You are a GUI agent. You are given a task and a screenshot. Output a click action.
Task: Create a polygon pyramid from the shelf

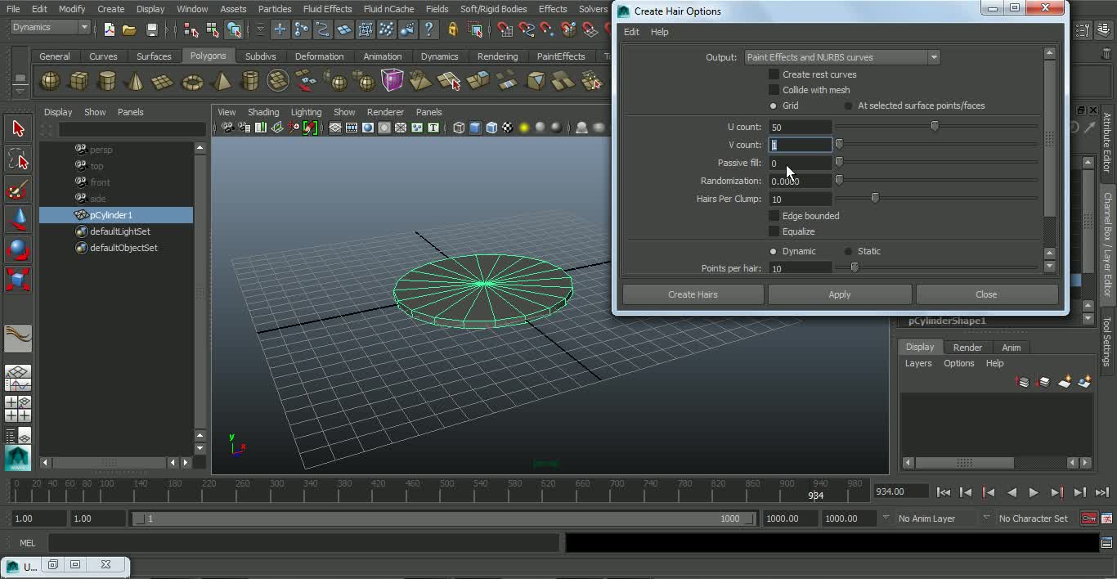[221, 81]
